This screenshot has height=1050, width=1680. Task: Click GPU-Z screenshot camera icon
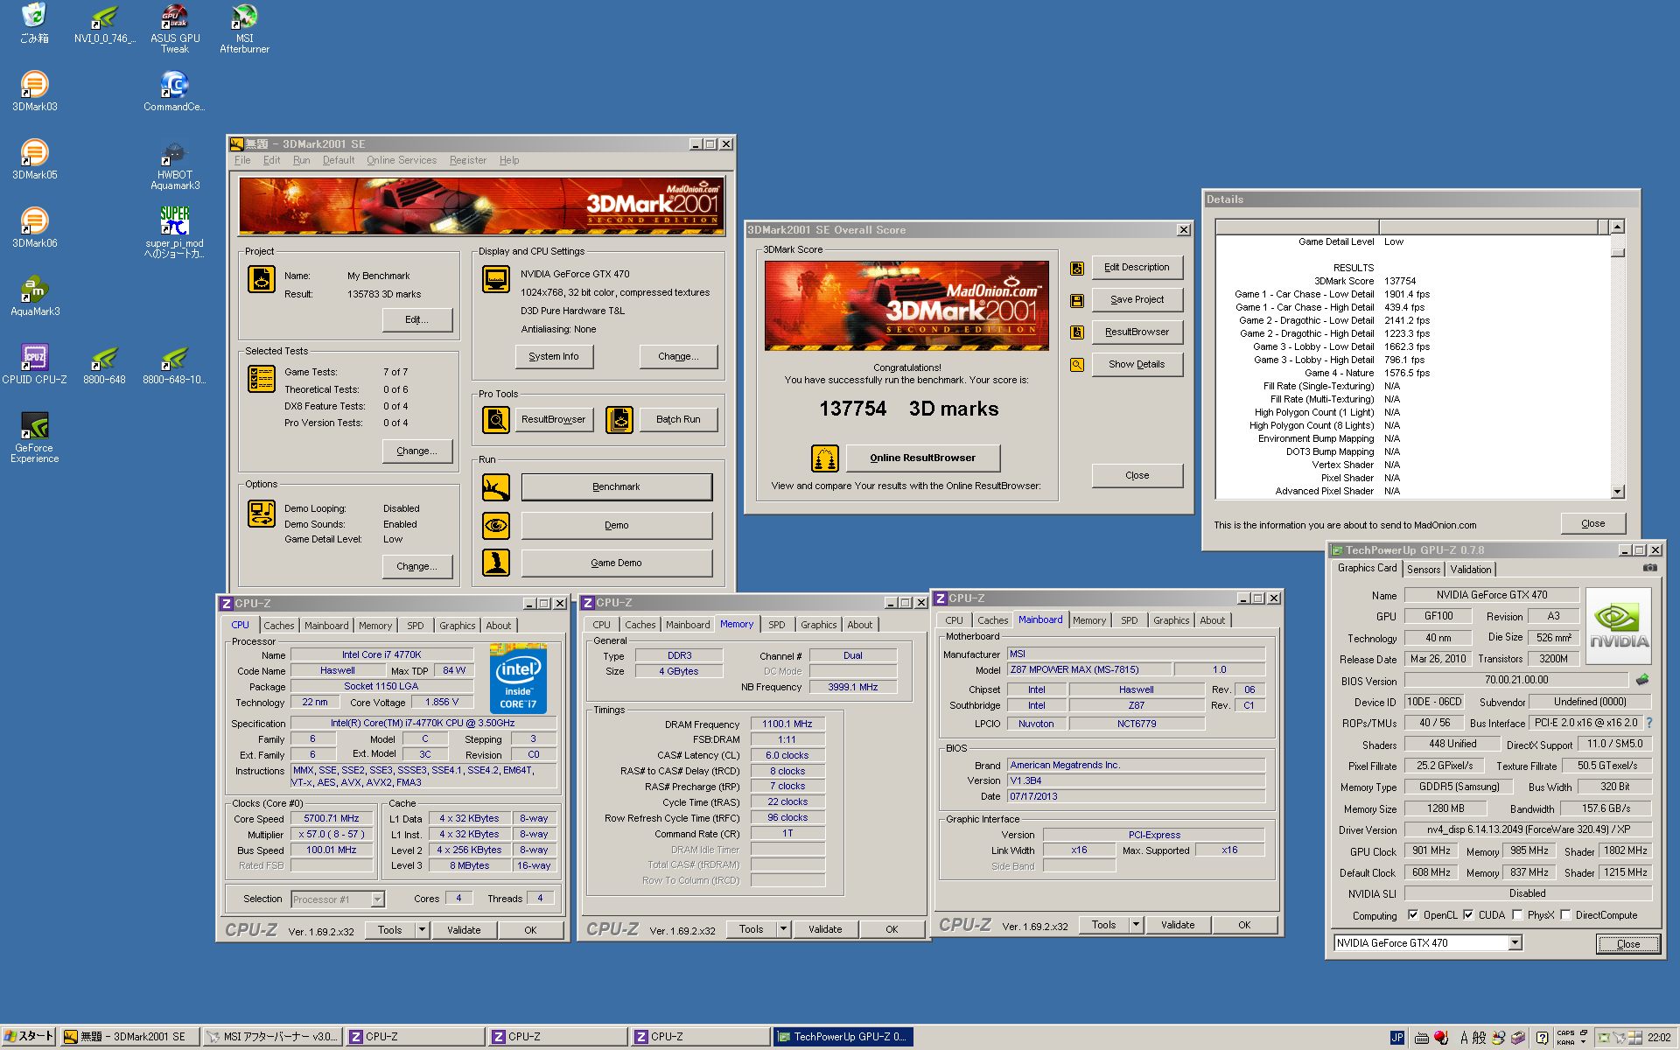(x=1649, y=568)
